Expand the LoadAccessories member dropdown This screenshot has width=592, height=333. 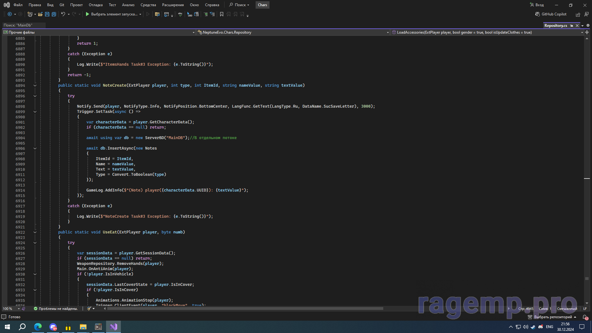pos(582,32)
